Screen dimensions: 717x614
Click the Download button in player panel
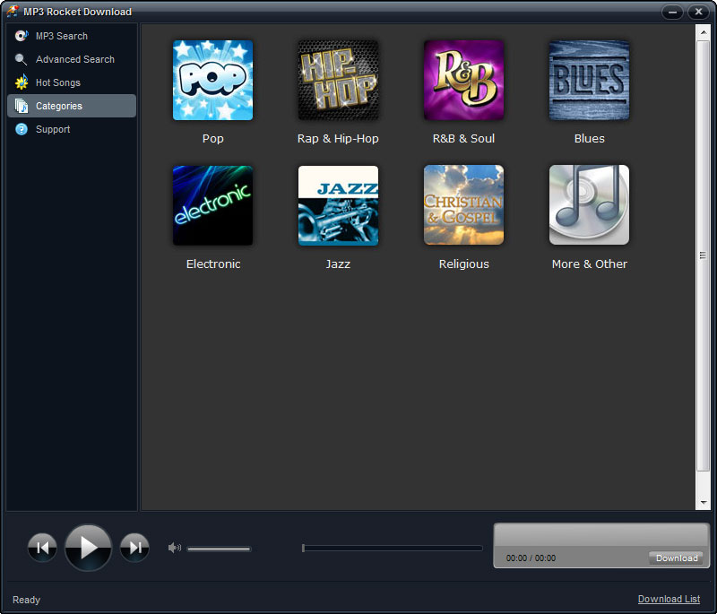[676, 558]
